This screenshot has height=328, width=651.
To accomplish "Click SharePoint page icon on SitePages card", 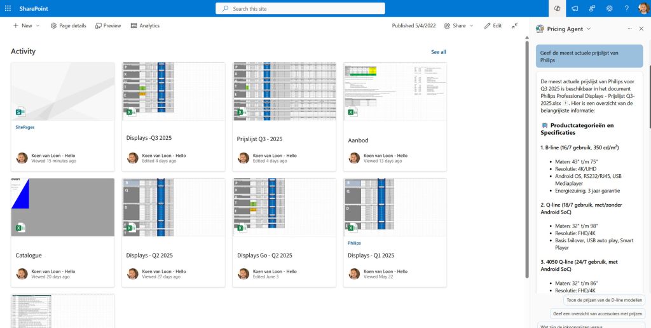I will pos(21,111).
